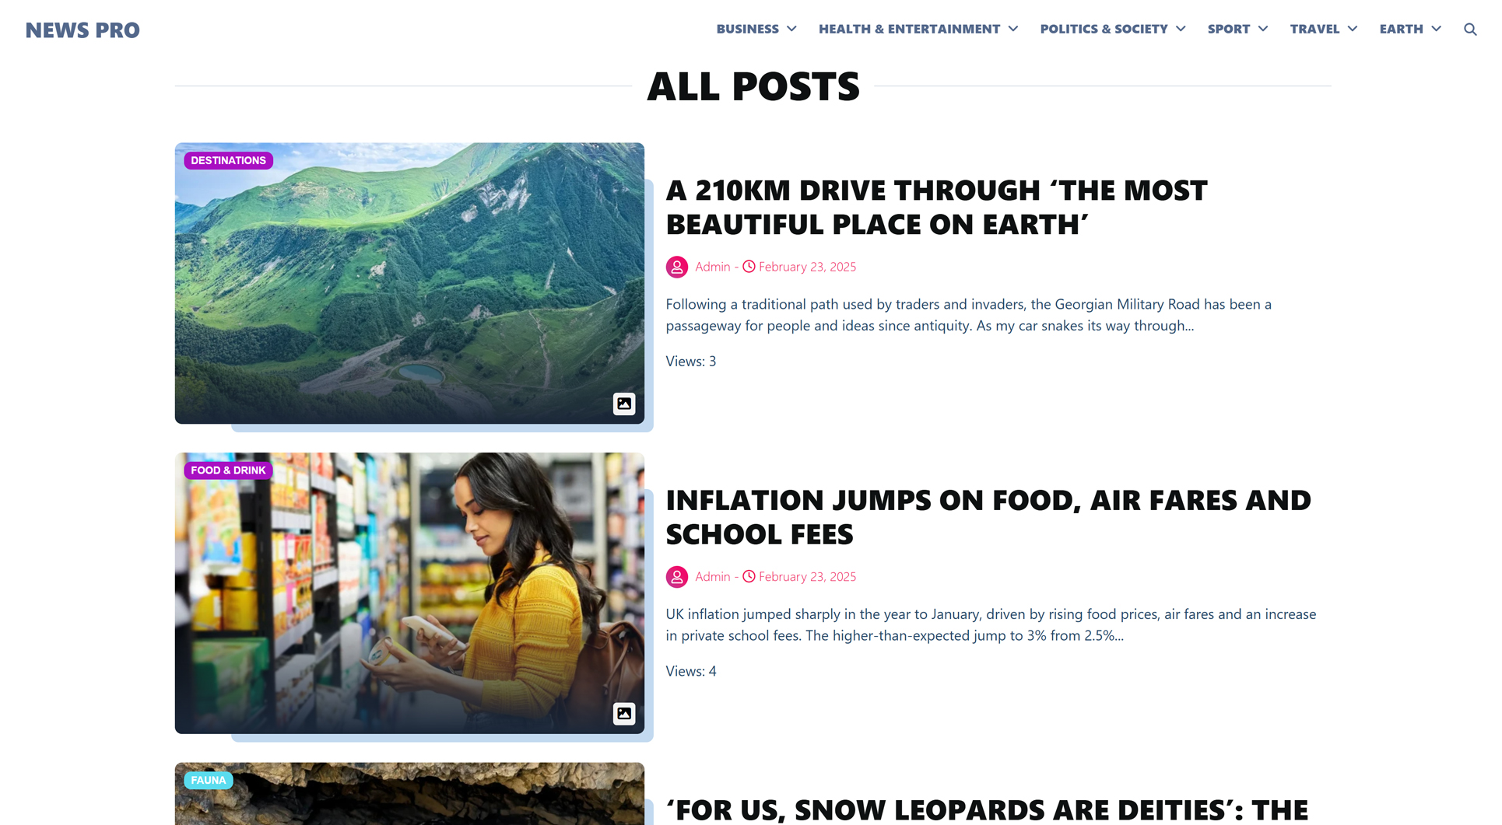Open the Travel menu item

pos(1314,29)
